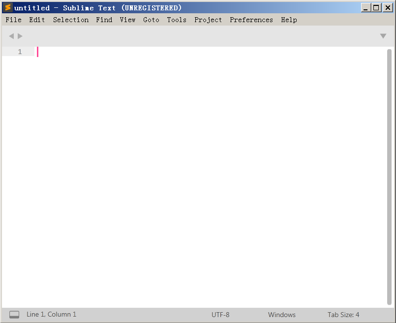Close the Sublime Text window
The width and height of the screenshot is (396, 323).
pyautogui.click(x=388, y=8)
